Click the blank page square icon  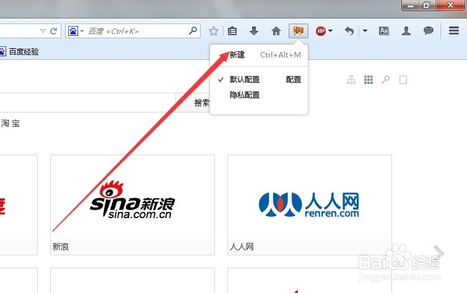point(403,80)
